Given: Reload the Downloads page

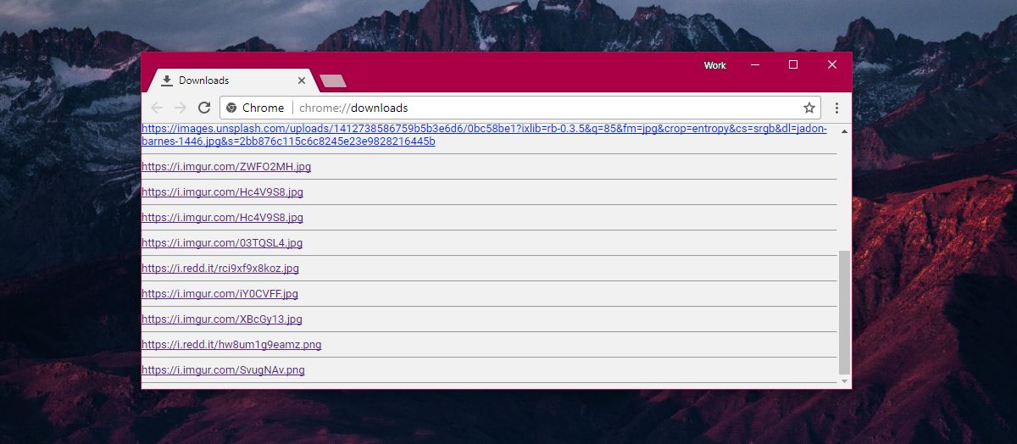Looking at the screenshot, I should click(204, 108).
